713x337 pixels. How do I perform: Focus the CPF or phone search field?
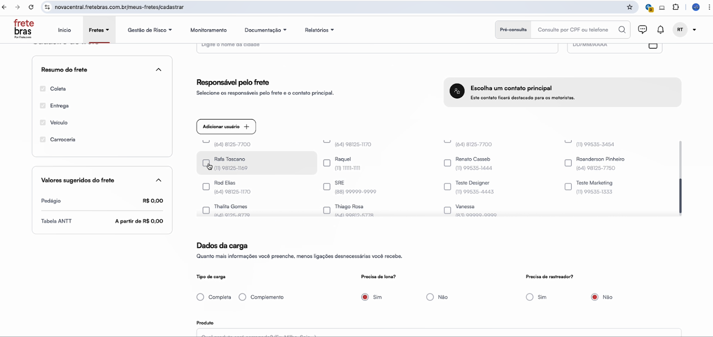click(x=573, y=30)
